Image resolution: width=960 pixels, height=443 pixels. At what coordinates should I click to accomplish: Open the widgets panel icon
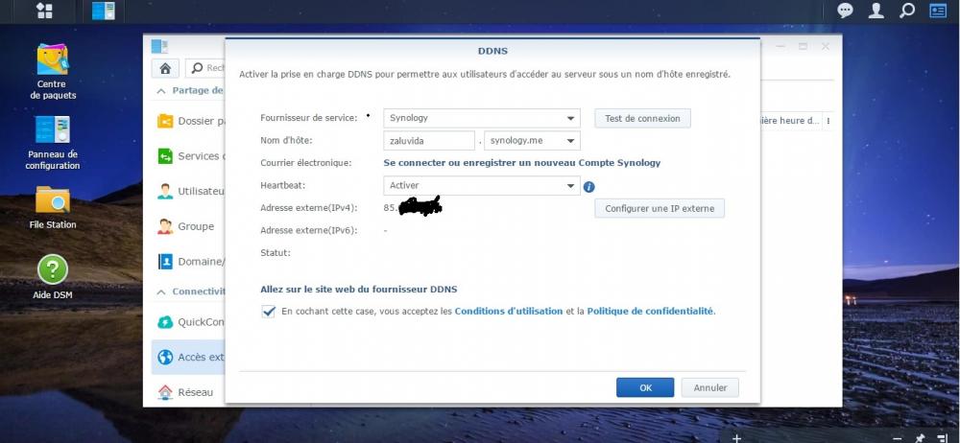point(938,11)
